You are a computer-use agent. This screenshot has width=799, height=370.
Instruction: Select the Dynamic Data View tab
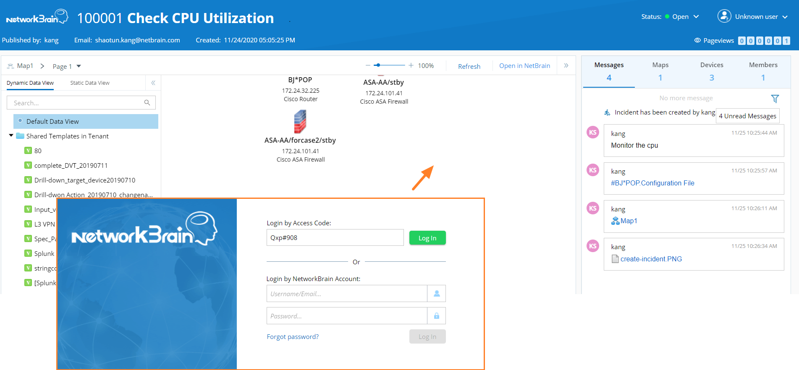pyautogui.click(x=30, y=83)
